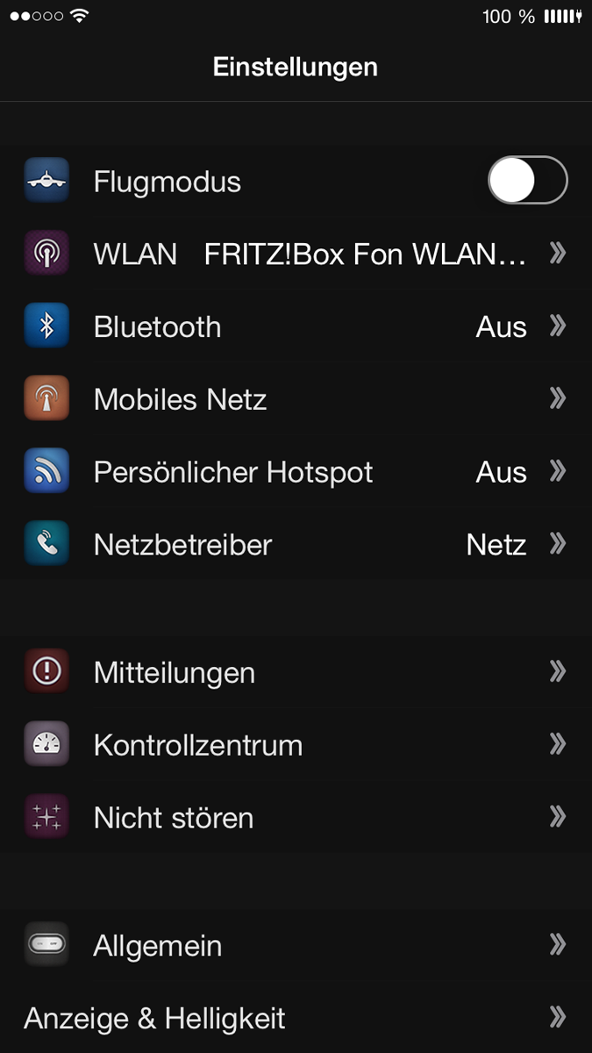Expand the Bluetooth row chevron

click(x=557, y=326)
